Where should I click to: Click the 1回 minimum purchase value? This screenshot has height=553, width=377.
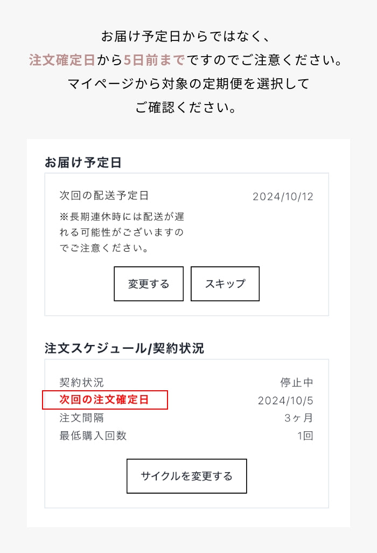305,436
